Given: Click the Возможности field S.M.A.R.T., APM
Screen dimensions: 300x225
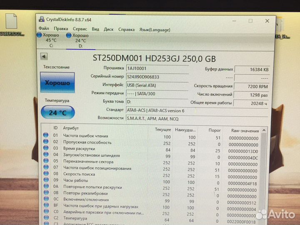Looking at the screenshot, I should [x=197, y=119].
